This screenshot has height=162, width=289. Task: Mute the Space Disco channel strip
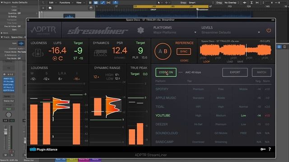pos(5,155)
